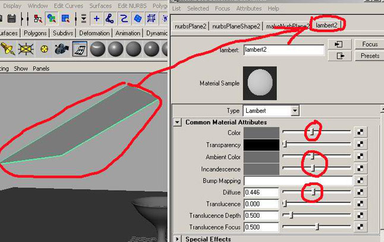
Task: Click the Color attribute gray swatch
Action: click(262, 133)
